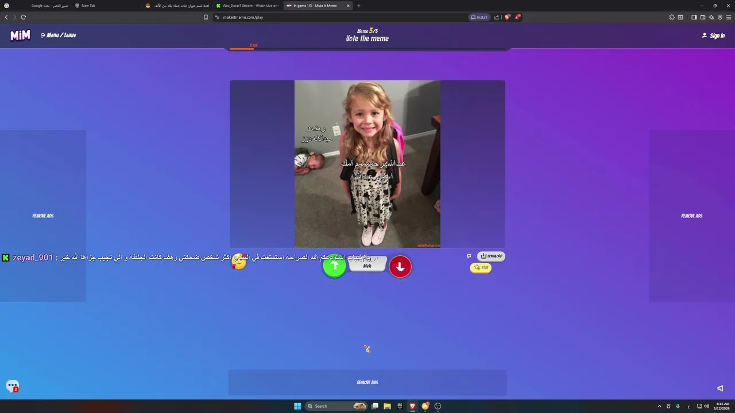Image resolution: width=735 pixels, height=413 pixels.
Task: Click Sign in link
Action: tap(713, 36)
